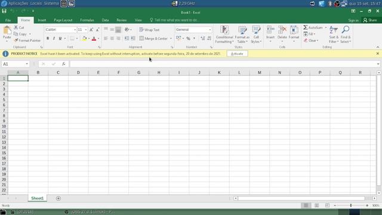Image resolution: width=382 pixels, height=215 pixels.
Task: Open the Calibri font name dropdown
Action: point(75,30)
